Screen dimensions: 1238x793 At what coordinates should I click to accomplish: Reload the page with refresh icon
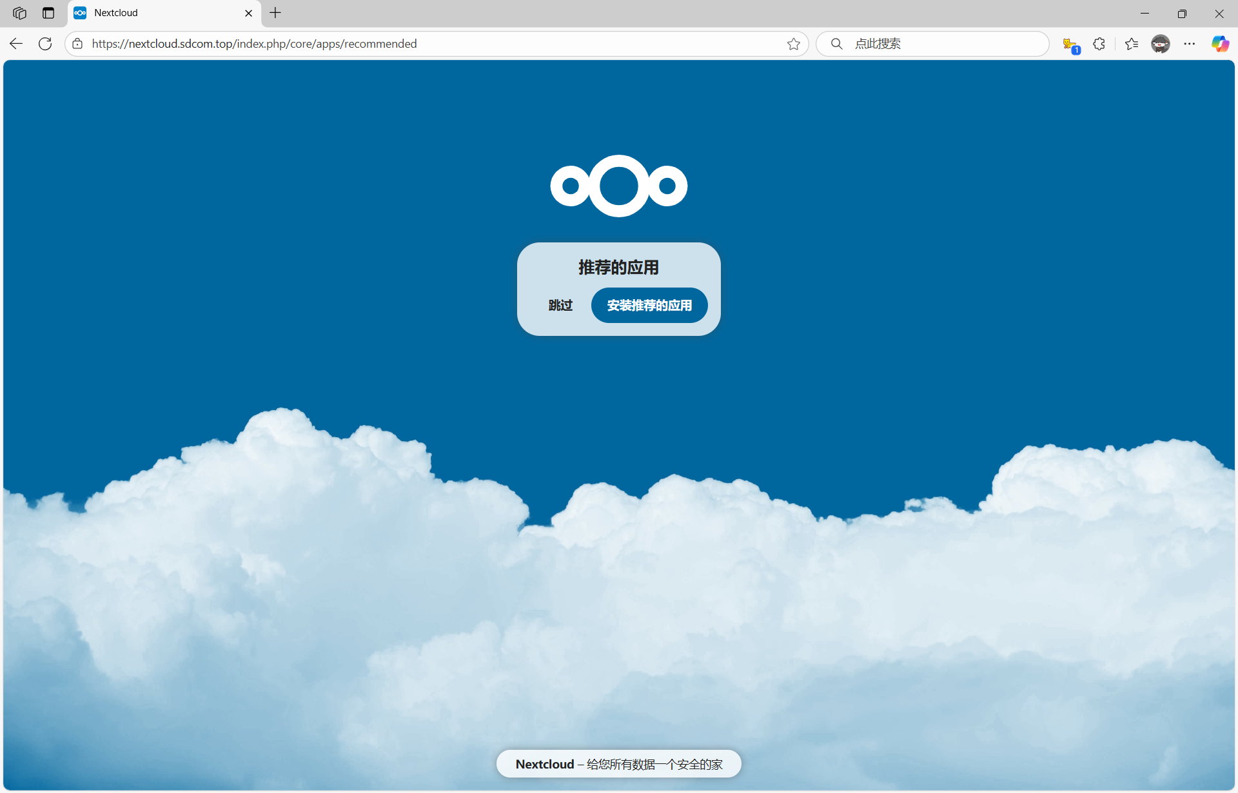coord(45,44)
